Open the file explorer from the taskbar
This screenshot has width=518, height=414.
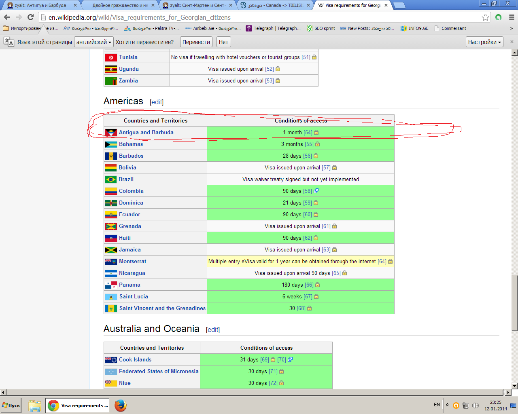click(35, 406)
